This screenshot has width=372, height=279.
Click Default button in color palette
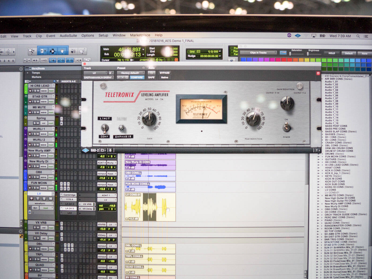(x=349, y=53)
